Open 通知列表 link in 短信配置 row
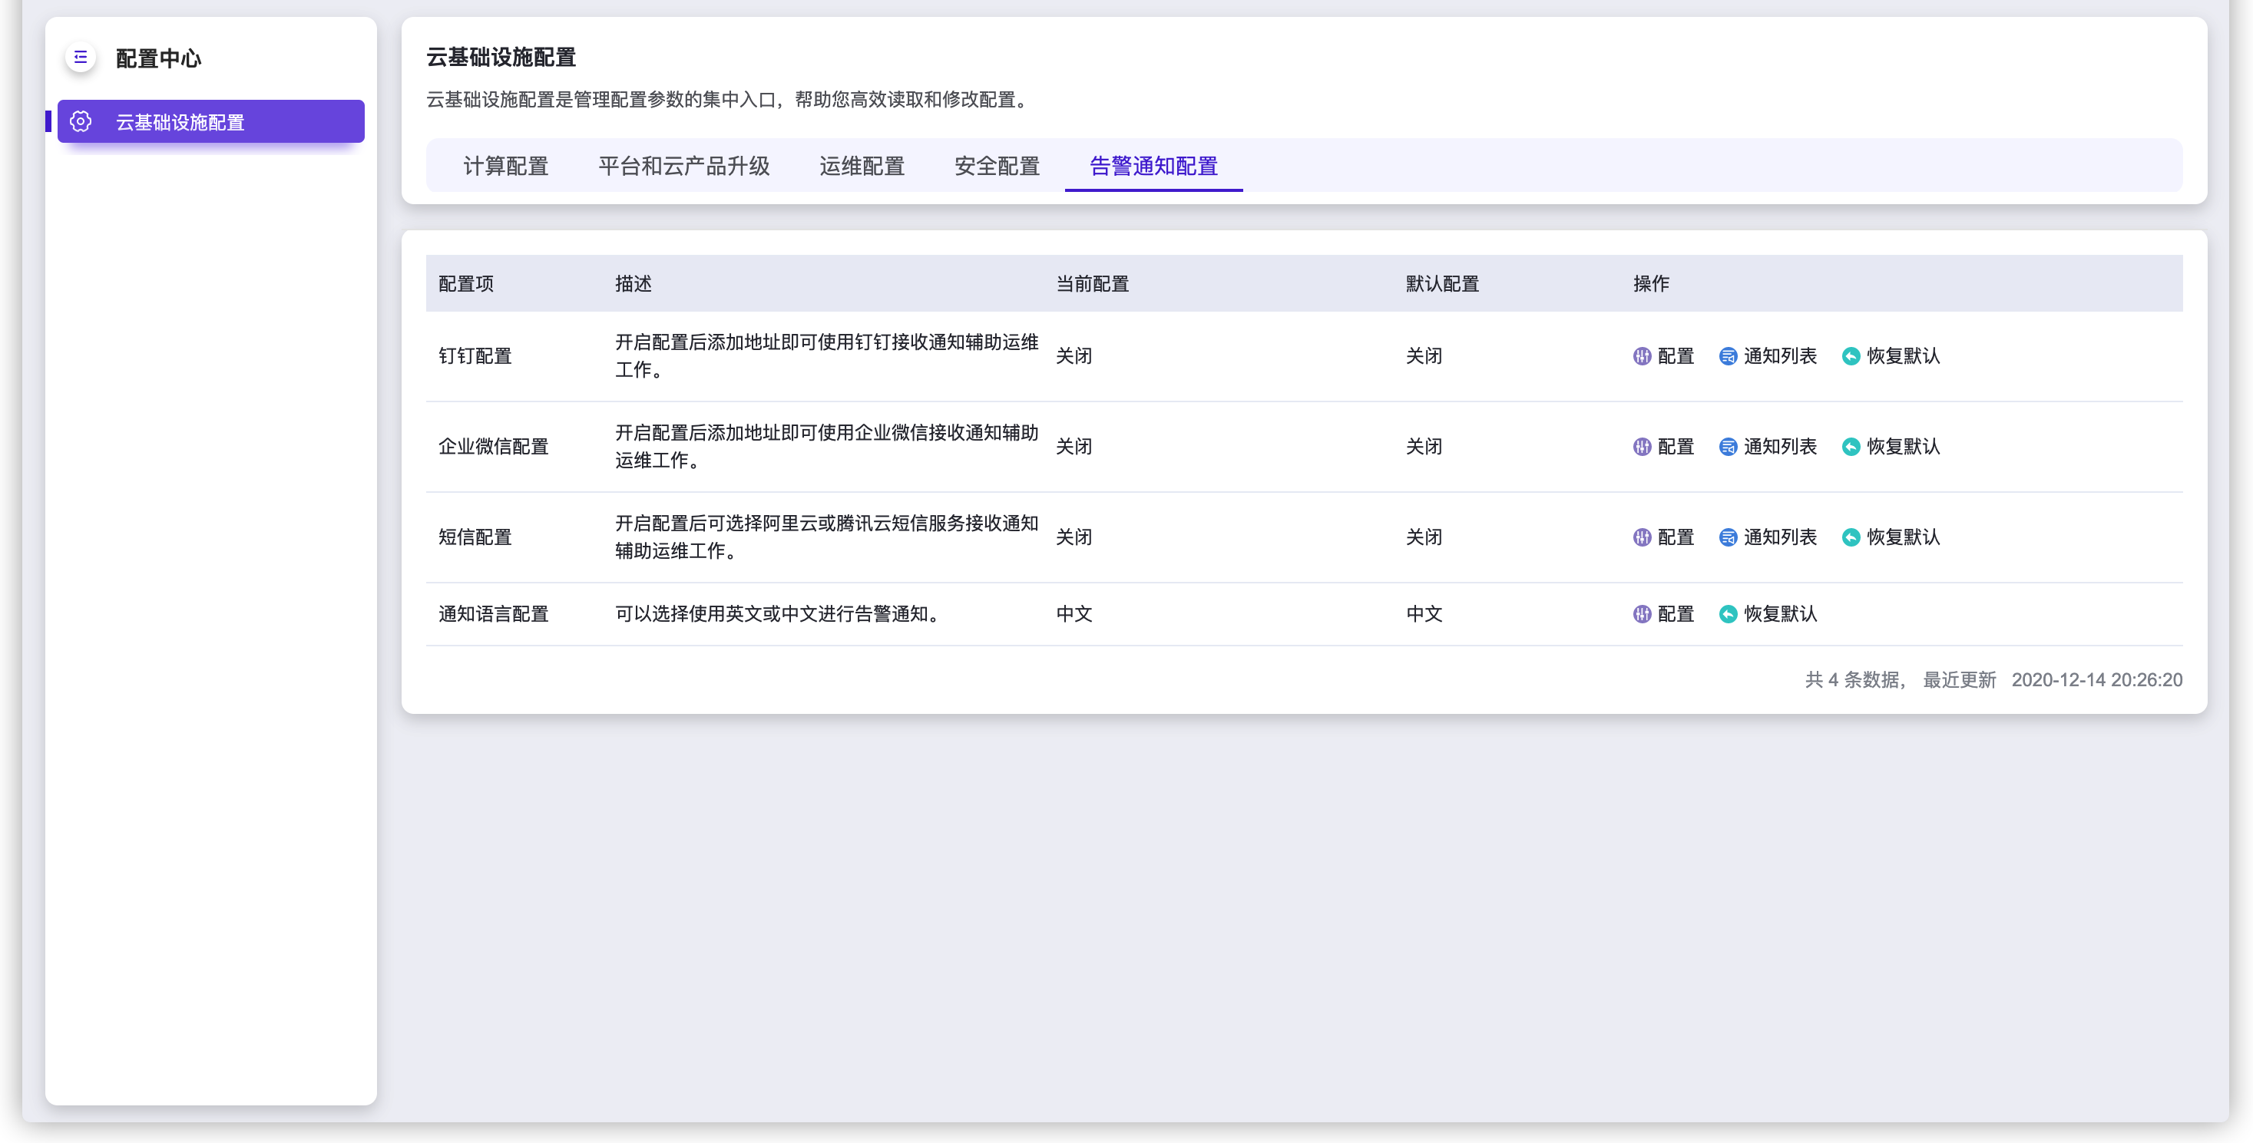The height and width of the screenshot is (1143, 2253). coord(1780,537)
